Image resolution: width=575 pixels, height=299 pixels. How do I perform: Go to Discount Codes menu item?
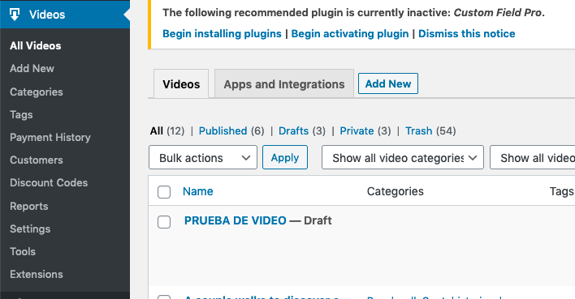[49, 182]
